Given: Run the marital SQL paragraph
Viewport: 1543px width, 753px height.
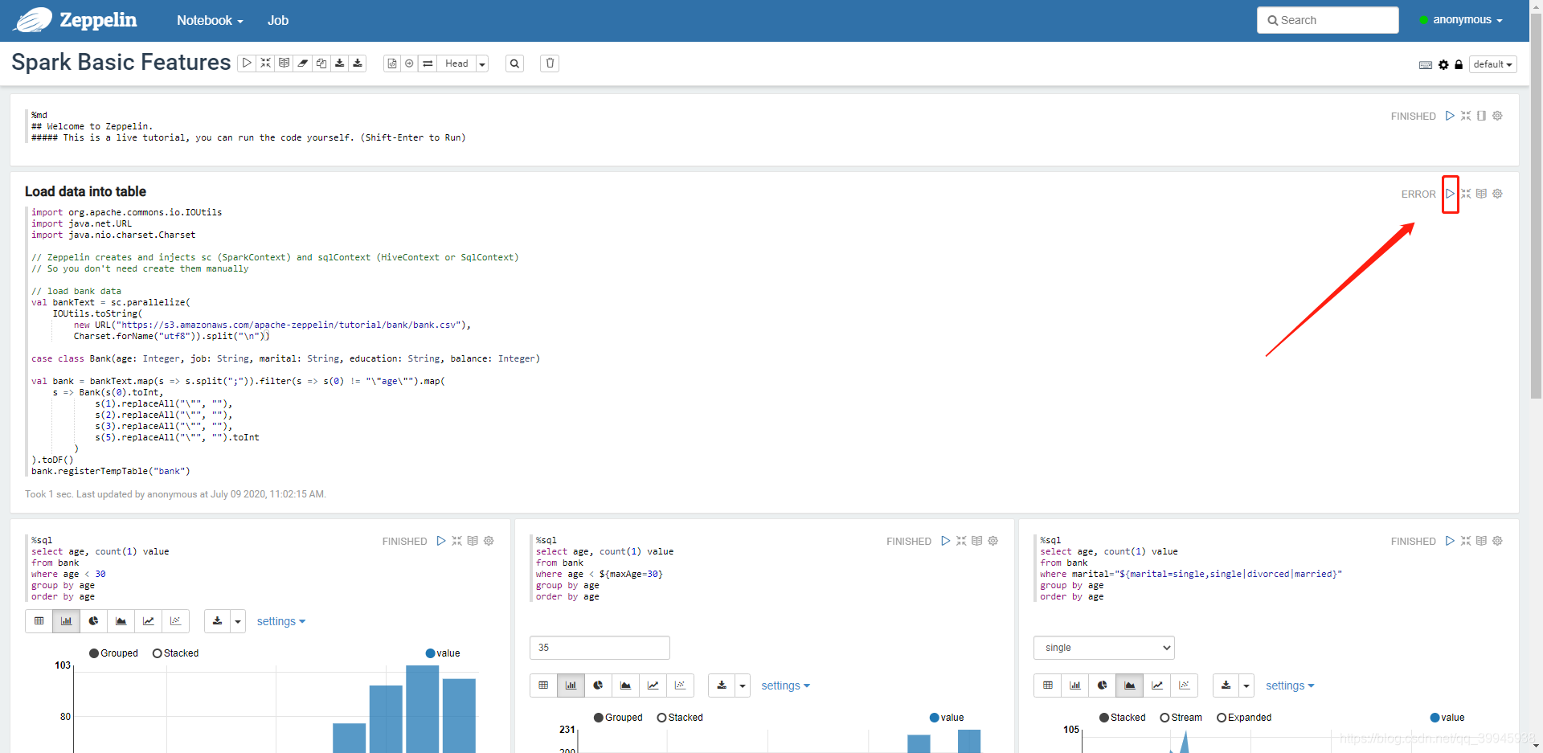Looking at the screenshot, I should click(1450, 541).
